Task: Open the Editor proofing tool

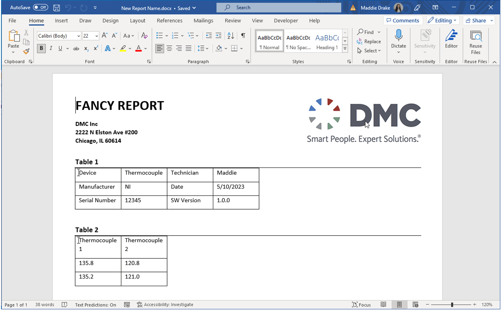Action: tap(451, 39)
